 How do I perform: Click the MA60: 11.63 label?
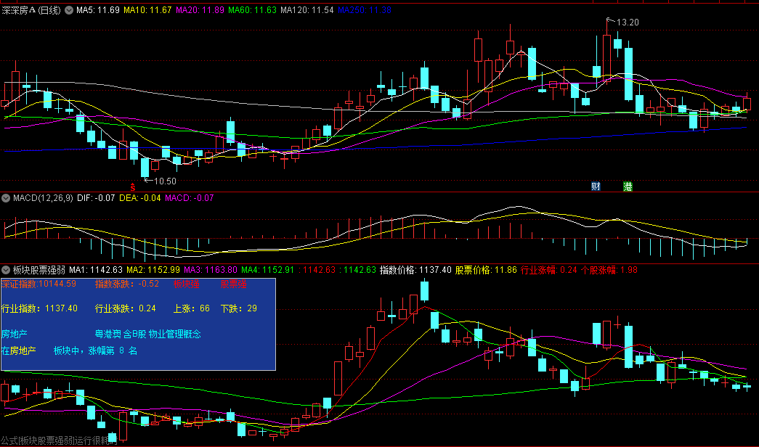coord(252,10)
